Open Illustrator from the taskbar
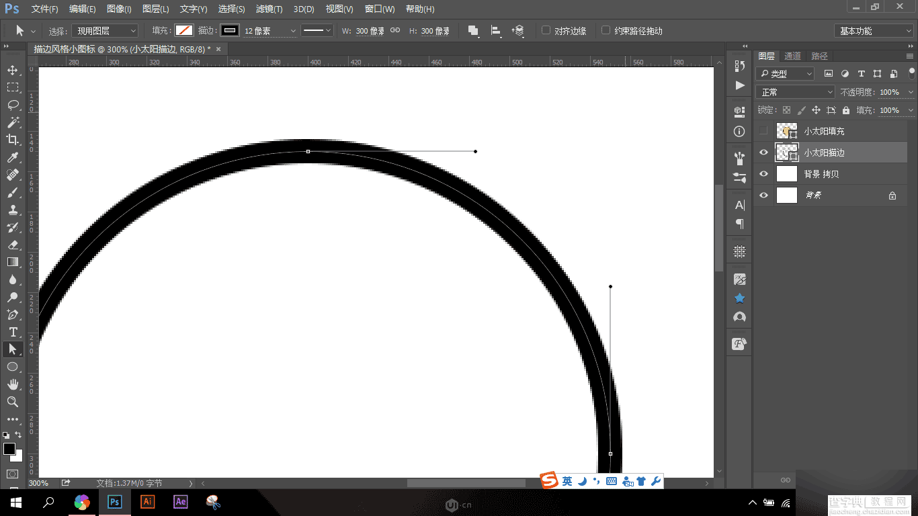Image resolution: width=918 pixels, height=516 pixels. coord(147,502)
